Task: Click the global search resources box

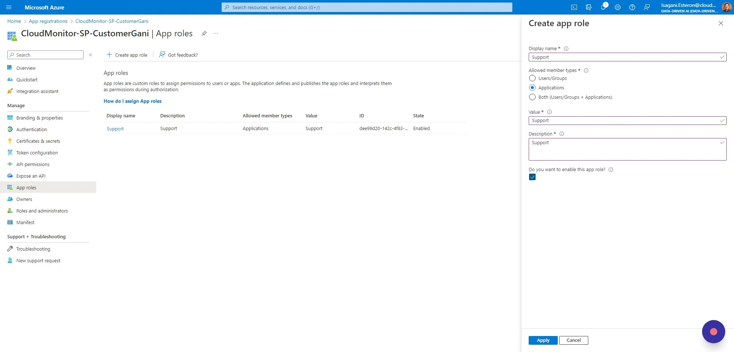Action: (367, 7)
